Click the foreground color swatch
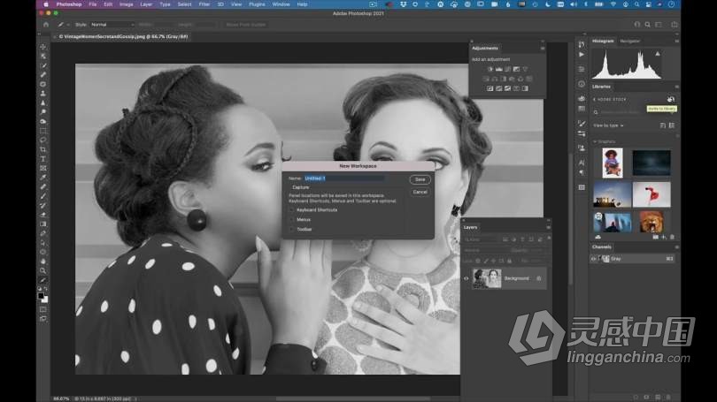Image resolution: width=717 pixels, height=402 pixels. (41, 296)
